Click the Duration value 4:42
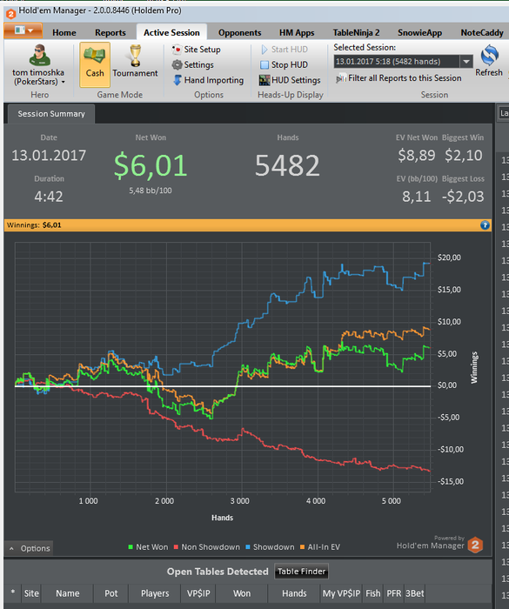Image resolution: width=509 pixels, height=609 pixels. pos(49,197)
